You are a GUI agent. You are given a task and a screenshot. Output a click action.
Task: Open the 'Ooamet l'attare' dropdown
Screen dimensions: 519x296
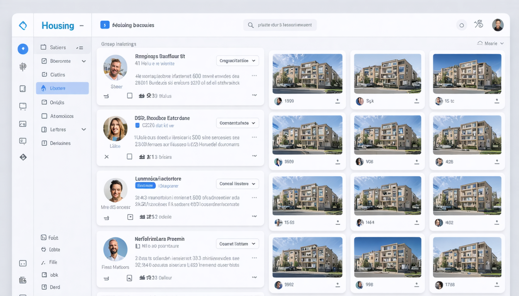coord(237,244)
